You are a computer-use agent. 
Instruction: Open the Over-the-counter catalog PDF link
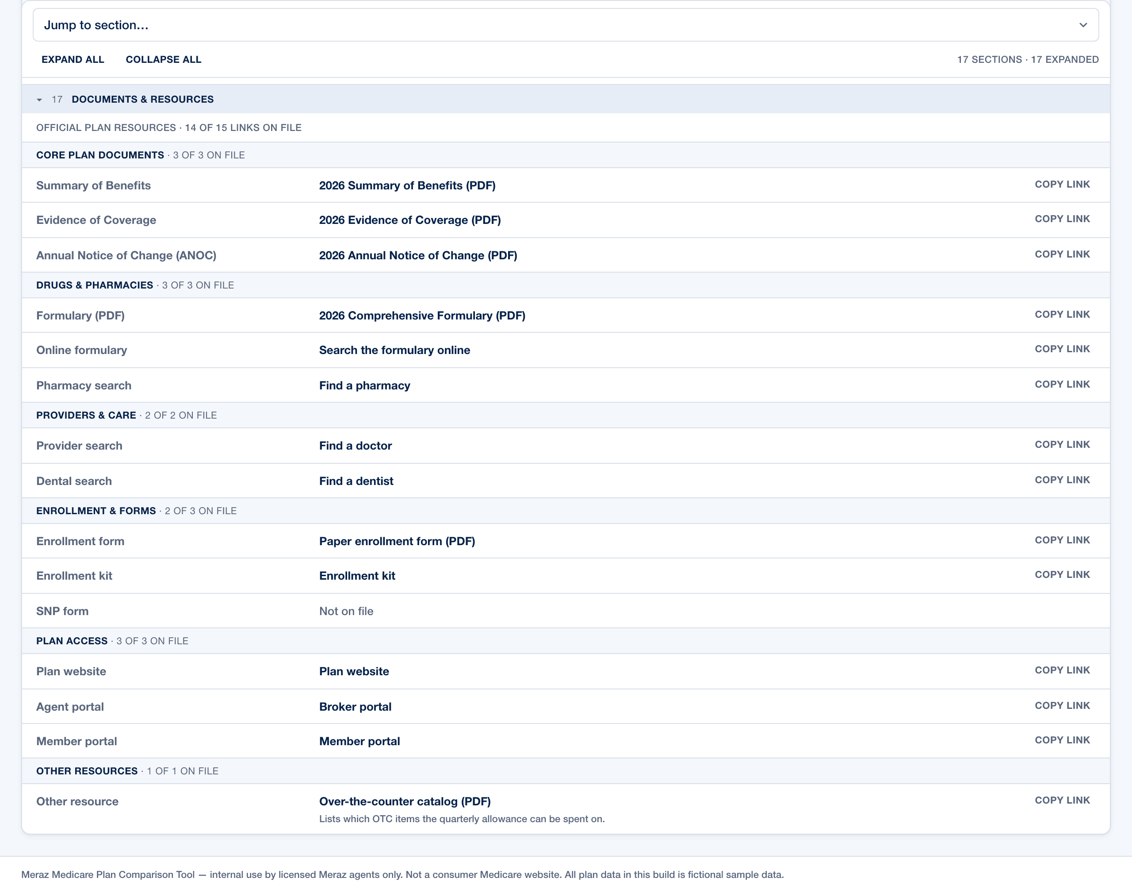(405, 801)
